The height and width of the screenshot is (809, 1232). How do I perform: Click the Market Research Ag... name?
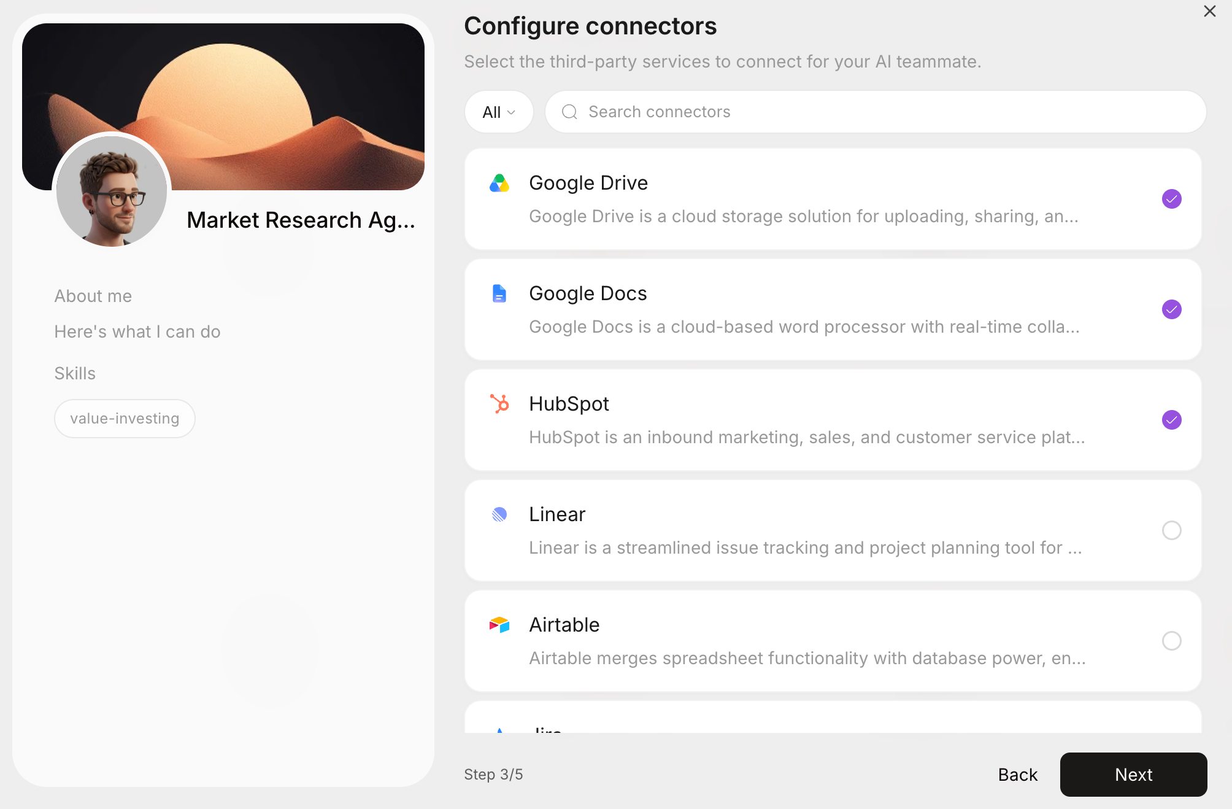click(301, 220)
